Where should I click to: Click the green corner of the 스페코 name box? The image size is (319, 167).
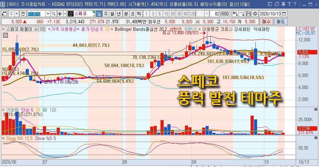pyautogui.click(x=93, y=13)
